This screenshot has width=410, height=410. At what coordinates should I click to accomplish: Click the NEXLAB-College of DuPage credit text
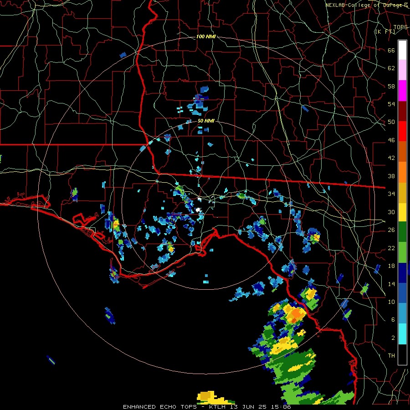pos(366,5)
